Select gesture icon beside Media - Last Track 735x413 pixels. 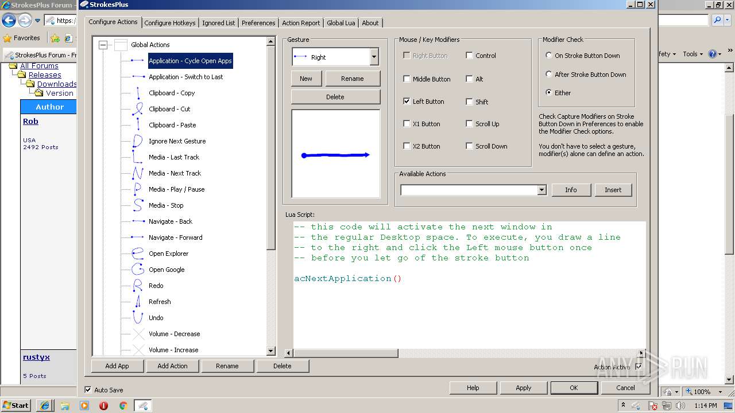138,157
